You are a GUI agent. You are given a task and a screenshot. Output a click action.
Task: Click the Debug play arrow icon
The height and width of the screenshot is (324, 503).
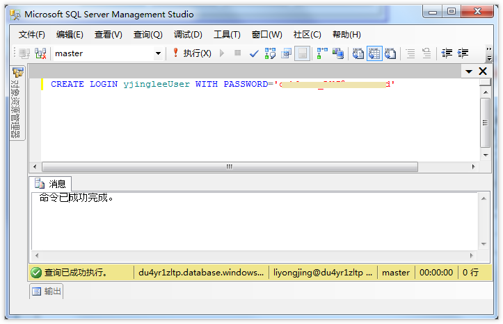pos(222,53)
